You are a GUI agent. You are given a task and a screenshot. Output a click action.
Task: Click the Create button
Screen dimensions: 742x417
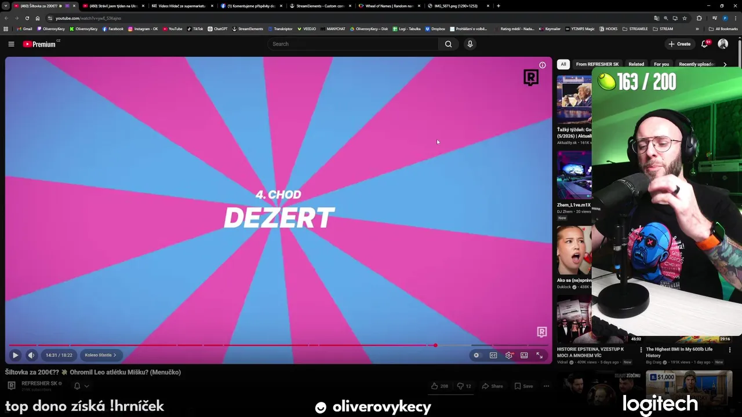coord(679,44)
